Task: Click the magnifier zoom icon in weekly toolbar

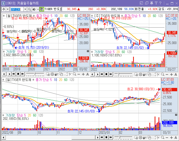Action: [x=163, y=74]
